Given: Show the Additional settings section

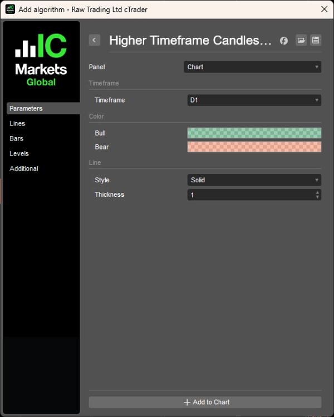Looking at the screenshot, I should (24, 169).
